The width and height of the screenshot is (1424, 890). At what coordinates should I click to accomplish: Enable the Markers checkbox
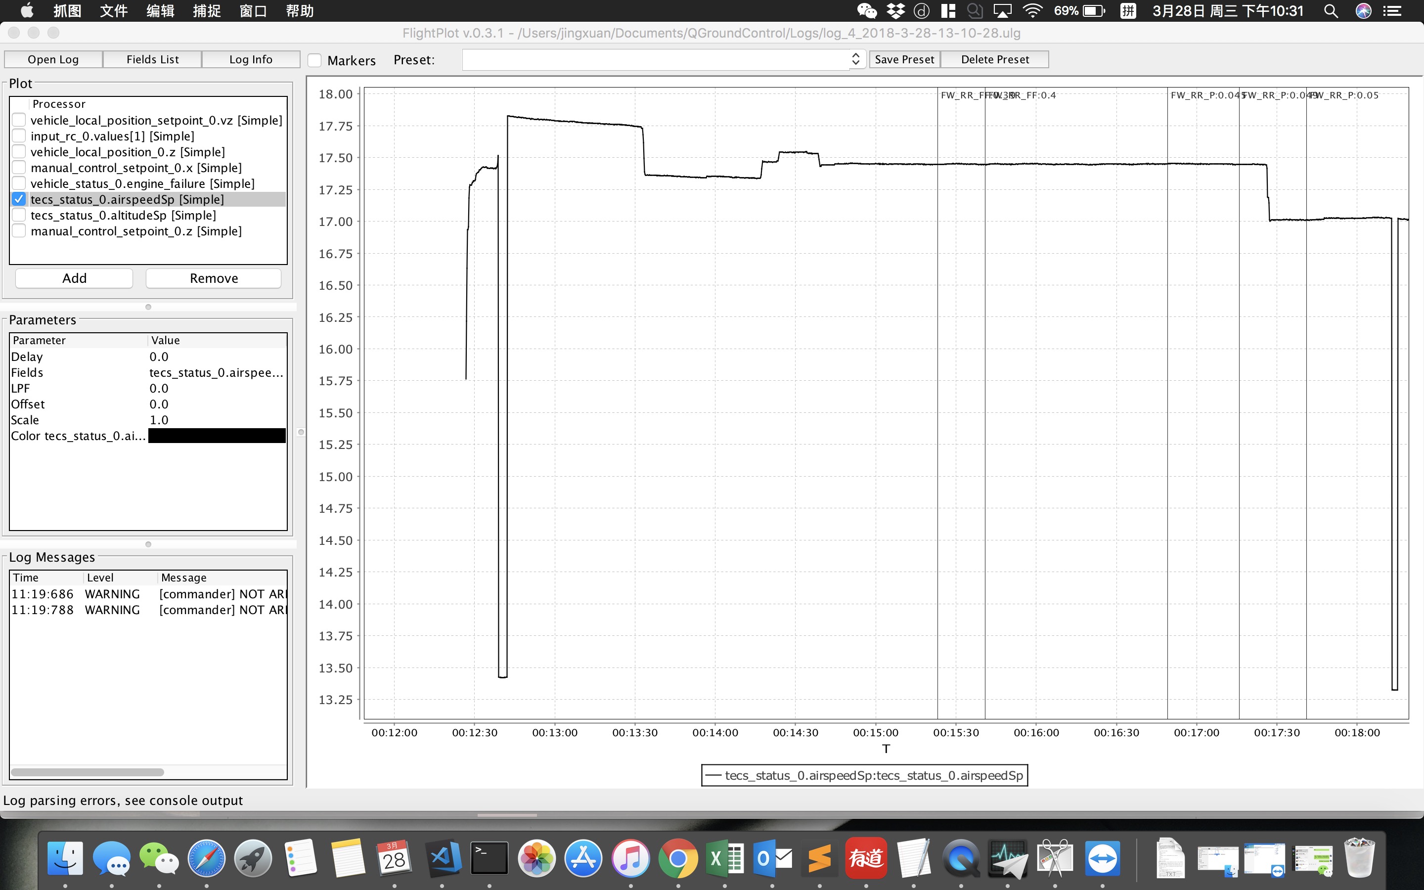click(x=315, y=60)
